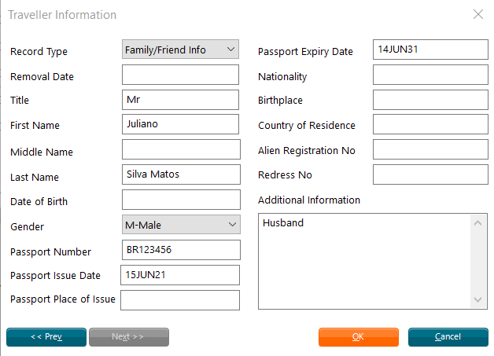The width and height of the screenshot is (494, 356).
Task: Go to previous record with Prev button
Action: coord(46,337)
